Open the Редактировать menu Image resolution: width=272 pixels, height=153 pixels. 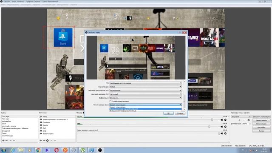click(13, 5)
